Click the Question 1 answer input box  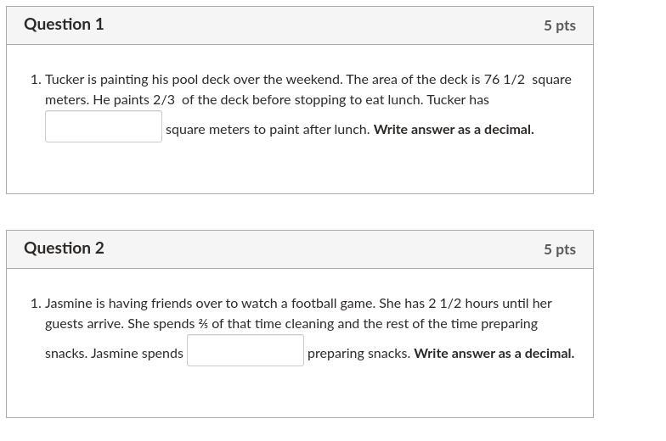[x=104, y=126]
